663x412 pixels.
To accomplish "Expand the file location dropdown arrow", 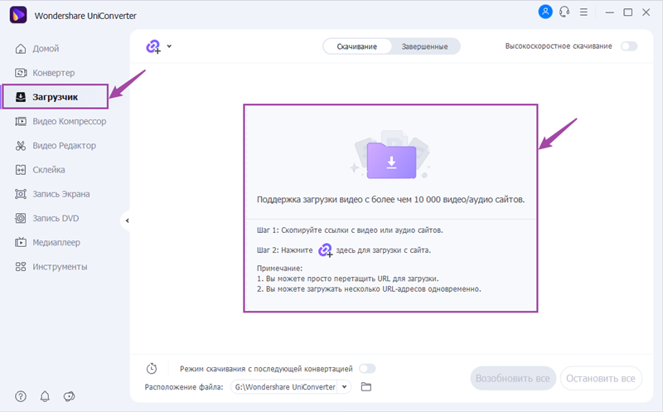I will click(x=344, y=386).
